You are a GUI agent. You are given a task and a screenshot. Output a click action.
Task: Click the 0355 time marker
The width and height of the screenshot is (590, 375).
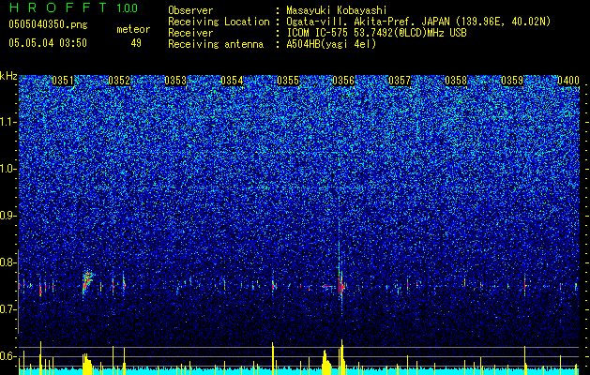(x=288, y=81)
